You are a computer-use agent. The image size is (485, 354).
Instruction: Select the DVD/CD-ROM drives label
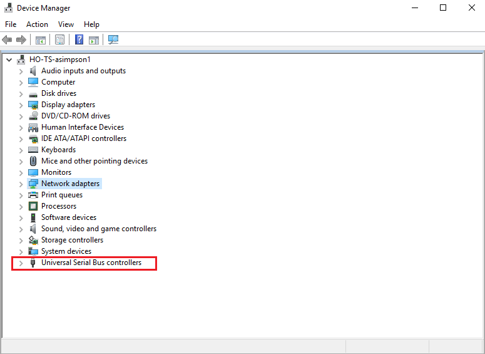pos(76,116)
